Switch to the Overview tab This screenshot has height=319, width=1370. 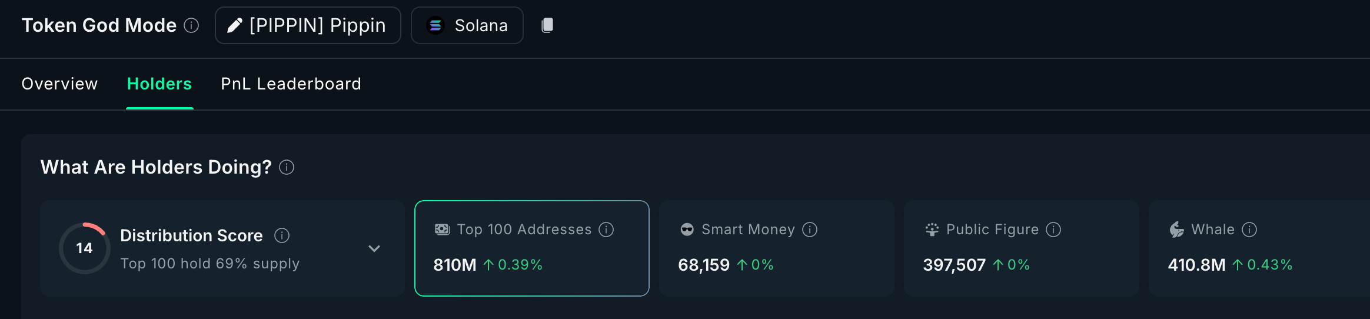click(x=59, y=84)
